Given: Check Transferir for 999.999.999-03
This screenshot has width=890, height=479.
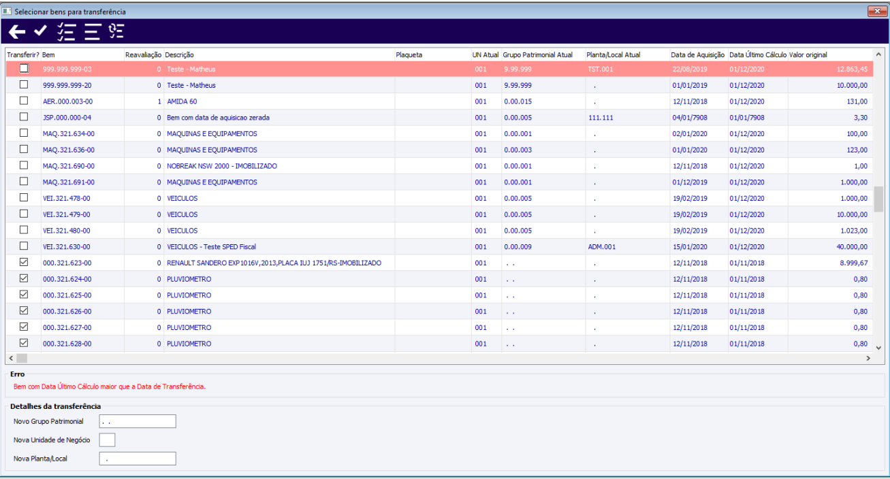Looking at the screenshot, I should tap(24, 68).
